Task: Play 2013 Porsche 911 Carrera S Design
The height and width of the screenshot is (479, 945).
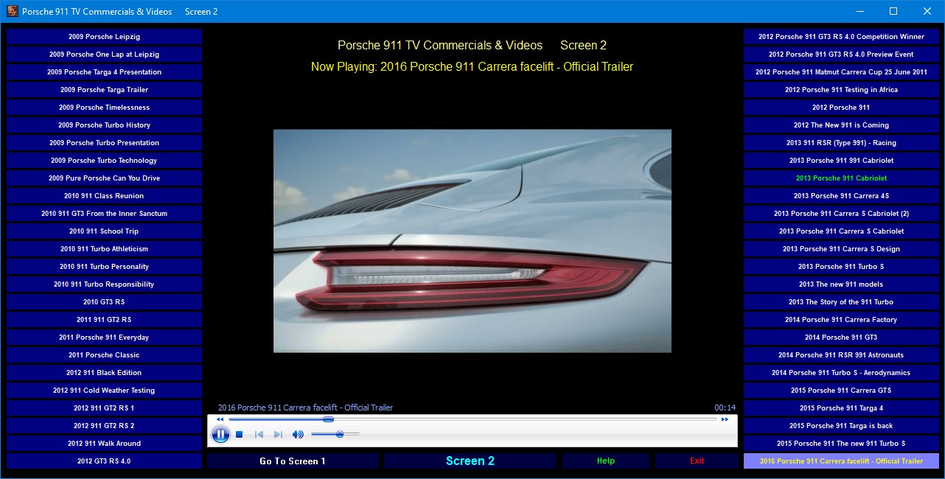Action: tap(841, 249)
